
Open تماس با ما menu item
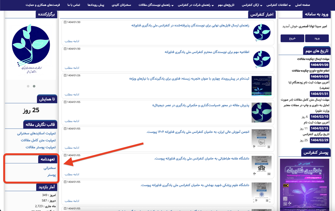[x=74, y=5]
